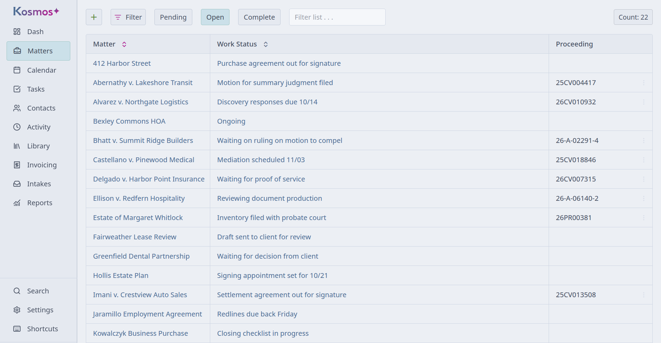Focus the Filter list input field
This screenshot has height=343, width=661.
(337, 17)
